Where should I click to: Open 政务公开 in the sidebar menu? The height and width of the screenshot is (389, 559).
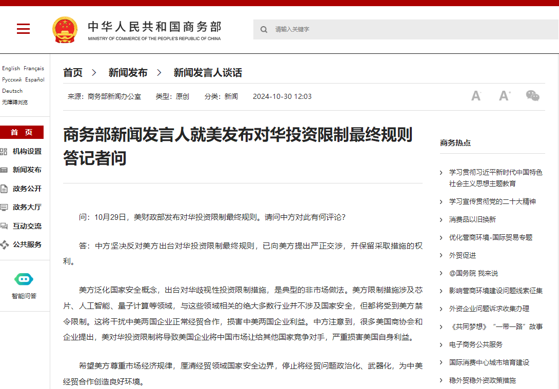(27, 189)
